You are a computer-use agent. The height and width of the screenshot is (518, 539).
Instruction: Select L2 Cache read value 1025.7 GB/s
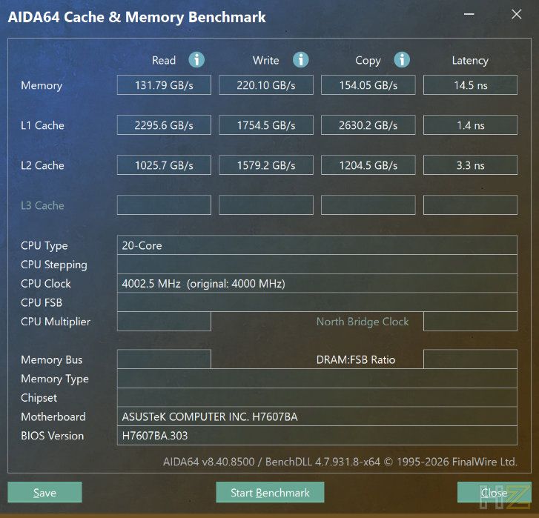point(164,165)
